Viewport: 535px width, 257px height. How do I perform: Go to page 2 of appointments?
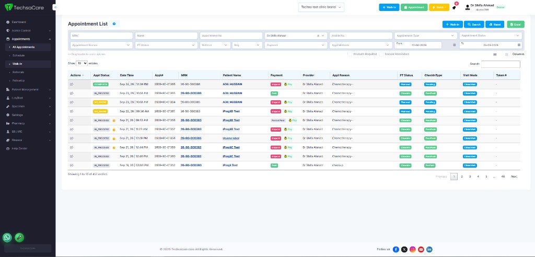pos(462,177)
